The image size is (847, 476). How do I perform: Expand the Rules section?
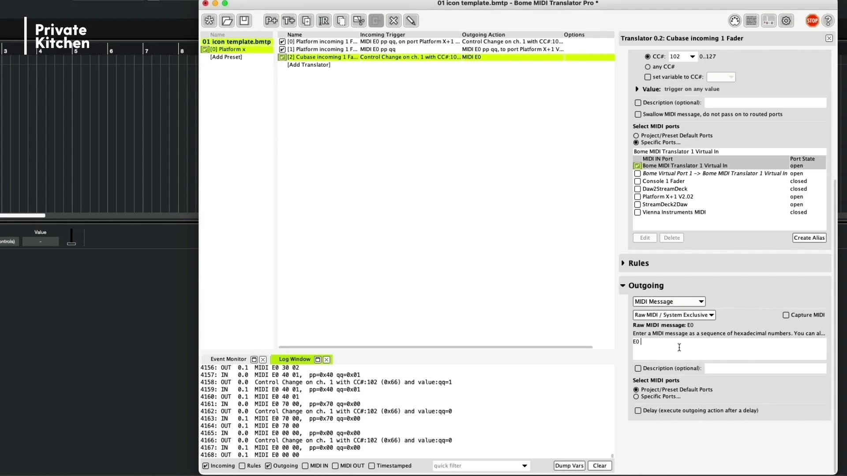tap(638, 263)
